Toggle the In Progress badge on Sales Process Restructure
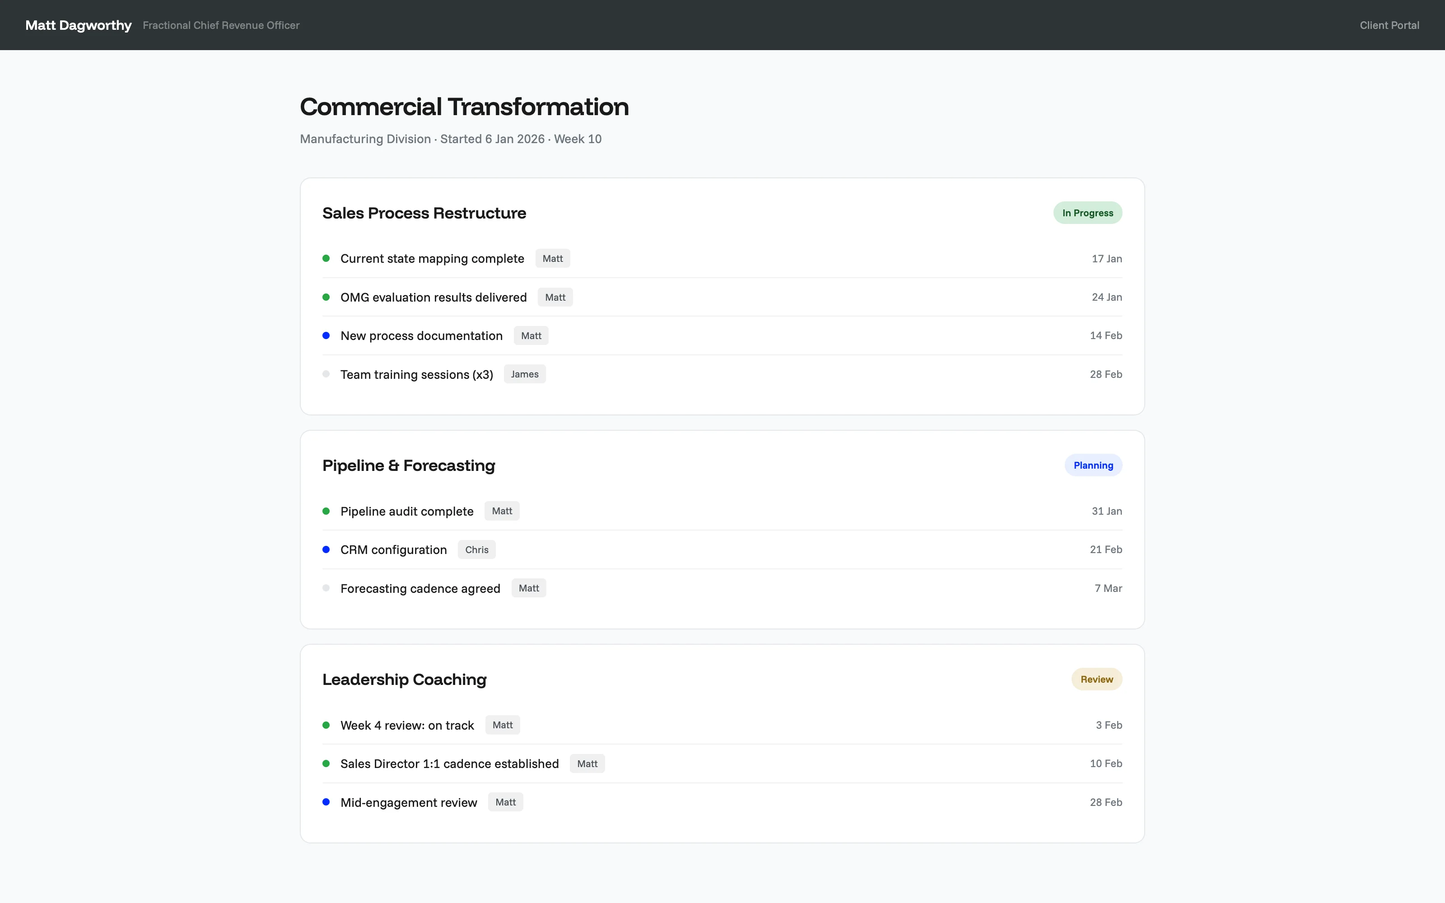The image size is (1445, 903). (1087, 213)
